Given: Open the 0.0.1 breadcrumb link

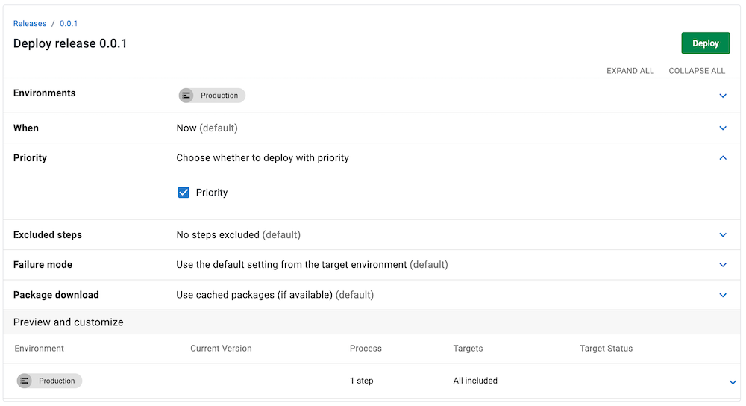Looking at the screenshot, I should point(69,23).
